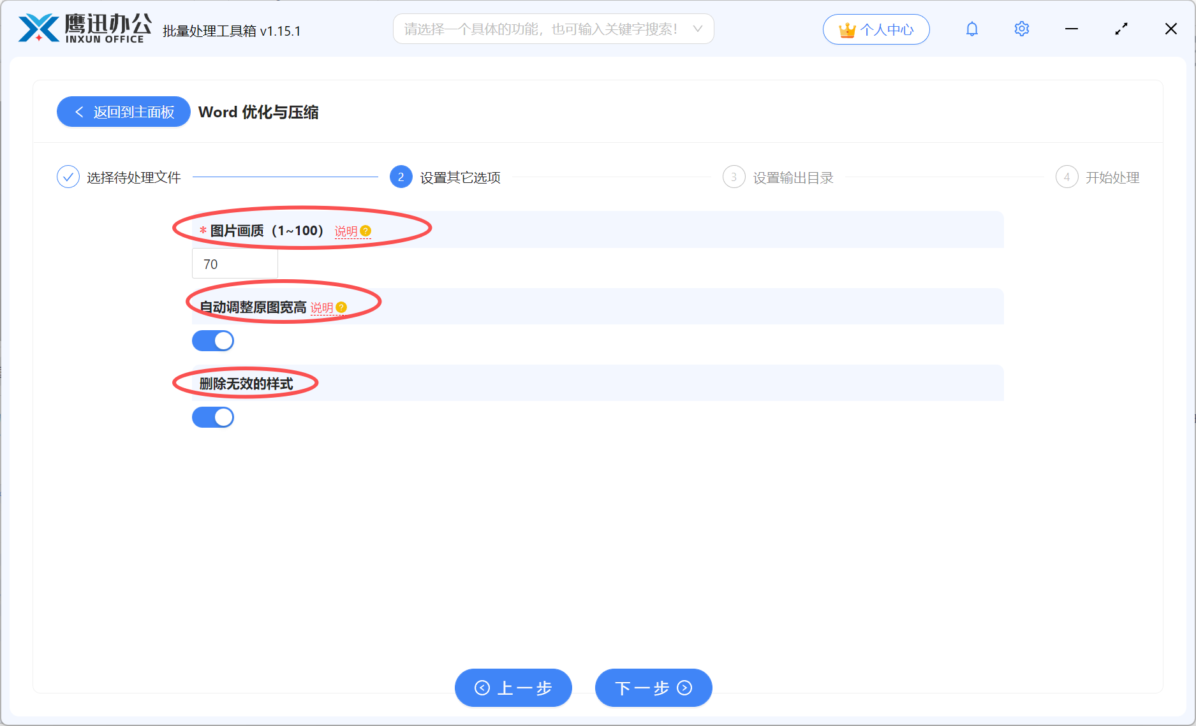The image size is (1196, 726).
Task: Click the INXUN Office logo
Action: point(85,29)
